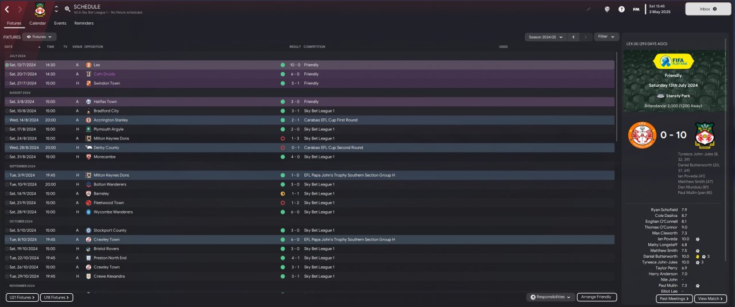735x307 pixels.
Task: Click the pencil edit icon in the header
Action: coord(589,9)
